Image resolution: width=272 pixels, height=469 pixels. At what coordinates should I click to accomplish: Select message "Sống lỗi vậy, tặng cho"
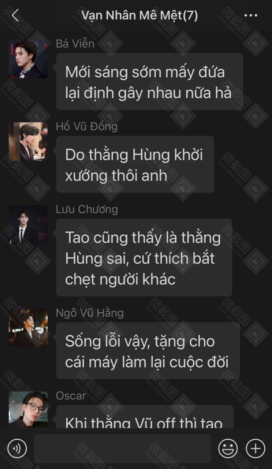click(x=148, y=351)
